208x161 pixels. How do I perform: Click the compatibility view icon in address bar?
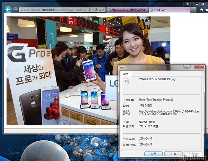pos(96,10)
